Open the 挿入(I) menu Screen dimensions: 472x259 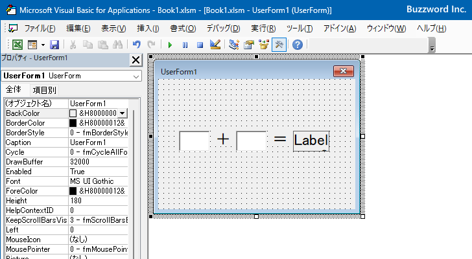(148, 28)
